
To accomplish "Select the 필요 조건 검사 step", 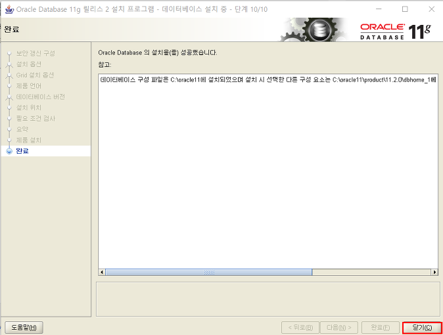I will point(35,118).
